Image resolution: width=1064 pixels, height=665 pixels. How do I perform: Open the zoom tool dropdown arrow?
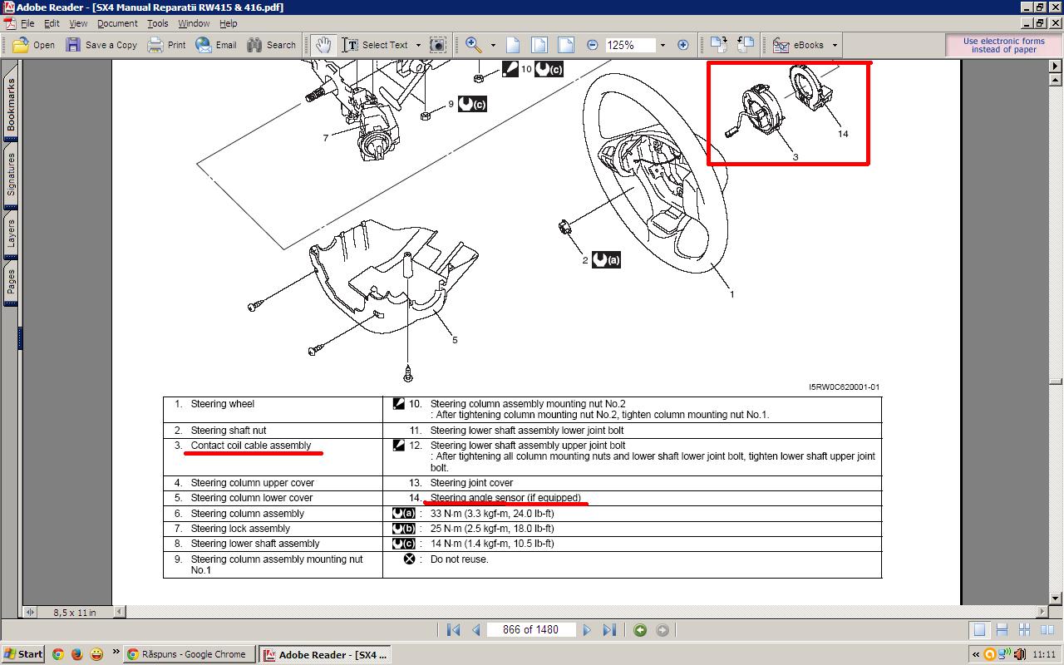click(493, 45)
